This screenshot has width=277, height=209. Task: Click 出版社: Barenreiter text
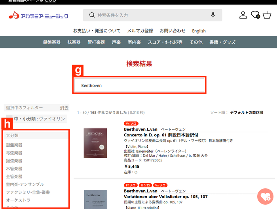pyautogui.click(x=155, y=151)
